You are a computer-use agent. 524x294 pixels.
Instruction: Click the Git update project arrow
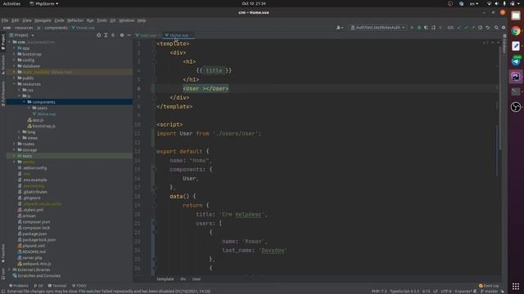(x=459, y=28)
